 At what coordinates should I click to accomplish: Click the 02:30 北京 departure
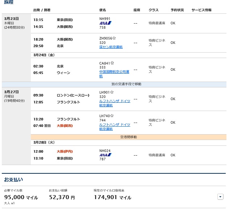tap(49, 66)
